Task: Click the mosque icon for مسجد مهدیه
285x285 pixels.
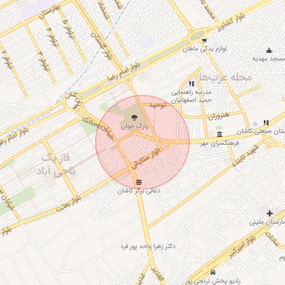Action: (x=269, y=50)
